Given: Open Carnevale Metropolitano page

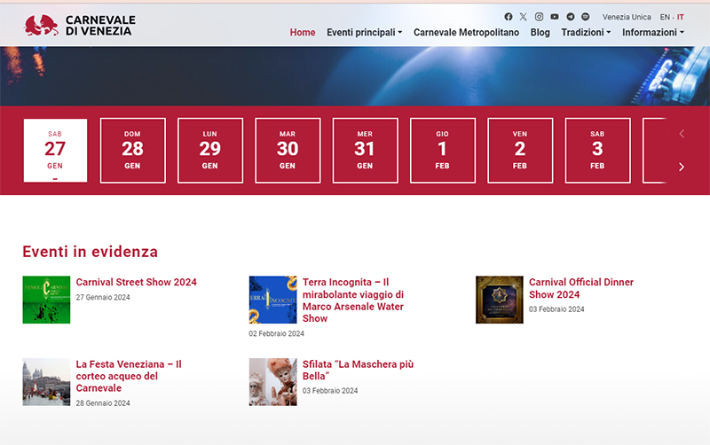Looking at the screenshot, I should [466, 33].
